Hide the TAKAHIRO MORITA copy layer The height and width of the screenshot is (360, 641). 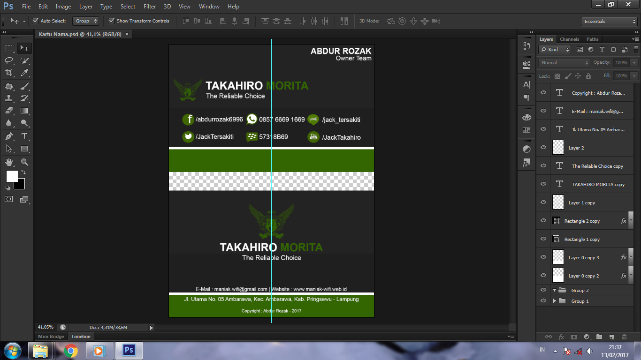(x=543, y=184)
